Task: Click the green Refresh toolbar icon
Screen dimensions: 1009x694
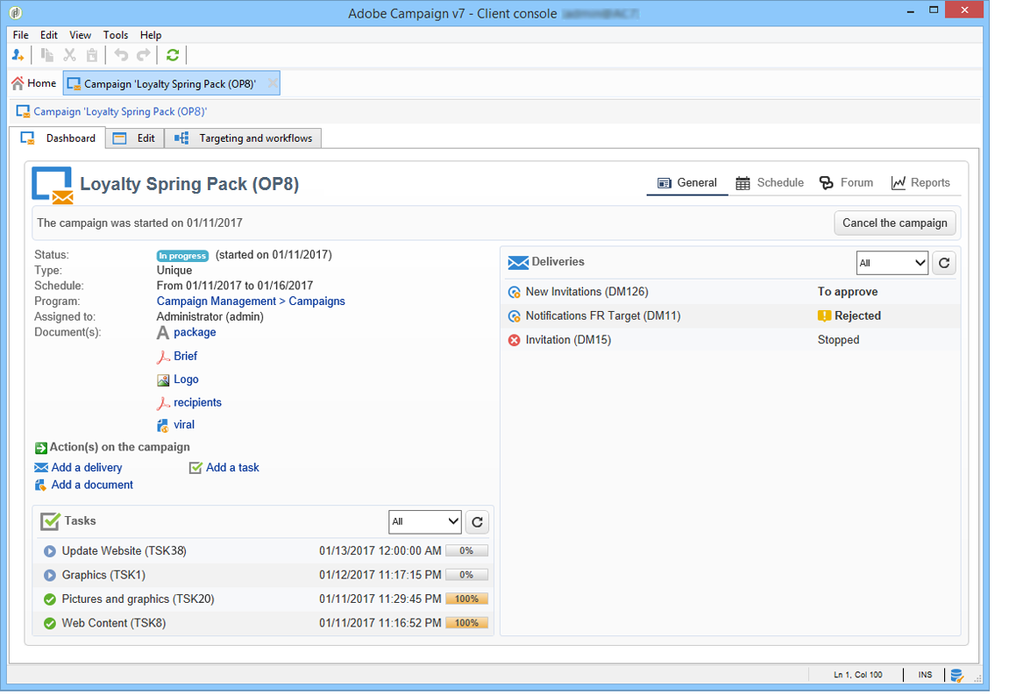Action: pyautogui.click(x=173, y=55)
